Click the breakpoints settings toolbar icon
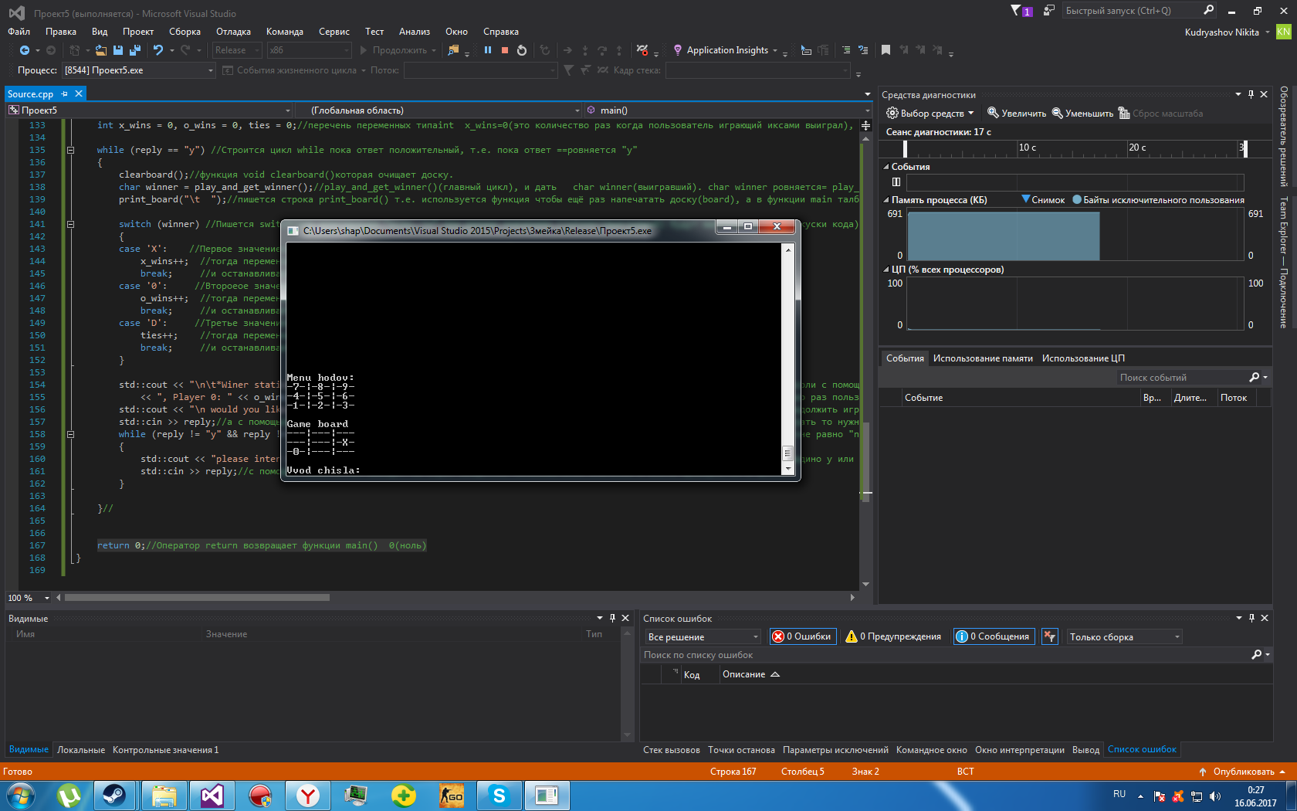The image size is (1297, 811). pyautogui.click(x=642, y=50)
